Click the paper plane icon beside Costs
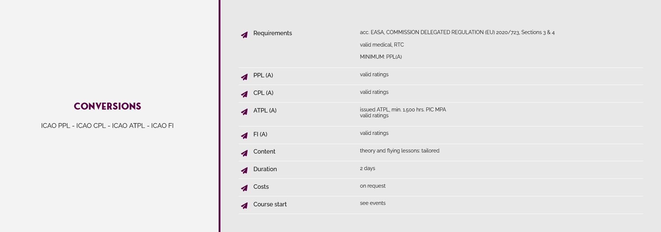This screenshot has width=661, height=232. point(244,188)
